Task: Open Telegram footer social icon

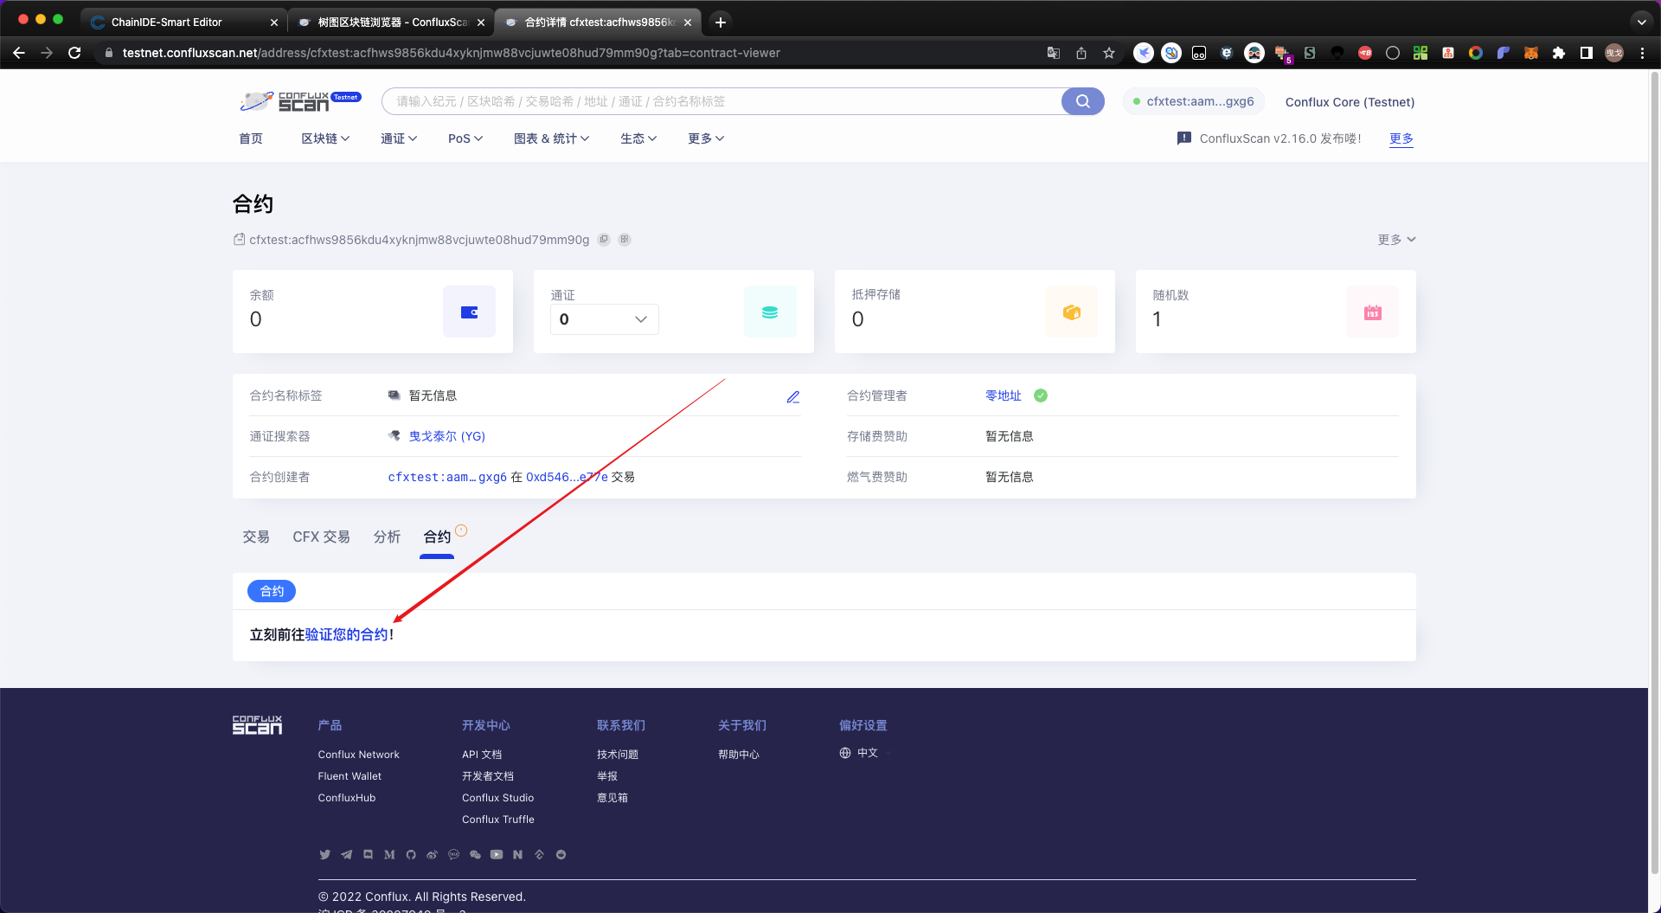Action: tap(346, 854)
